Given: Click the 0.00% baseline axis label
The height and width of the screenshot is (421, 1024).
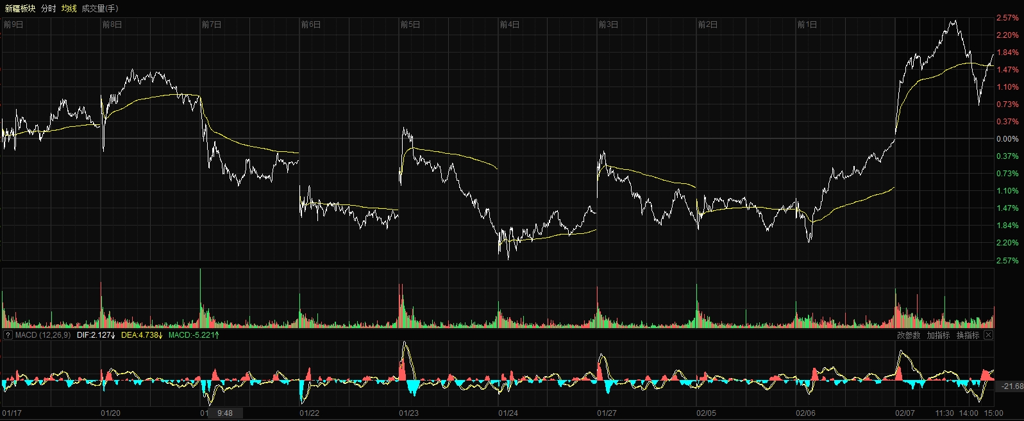Looking at the screenshot, I should tap(1007, 139).
